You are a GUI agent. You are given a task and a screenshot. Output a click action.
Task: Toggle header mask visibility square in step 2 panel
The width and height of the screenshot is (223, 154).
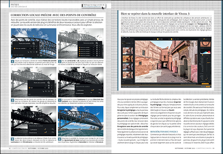pyautogui.click(x=97, y=45)
